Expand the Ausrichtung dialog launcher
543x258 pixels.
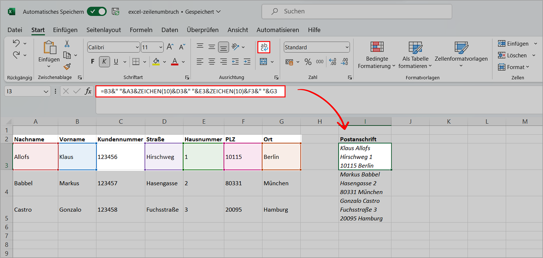pos(276,77)
